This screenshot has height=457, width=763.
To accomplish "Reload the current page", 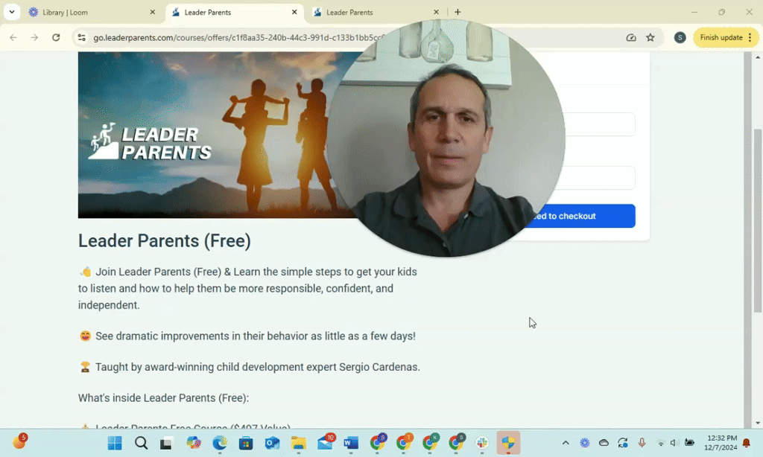I will tap(56, 37).
